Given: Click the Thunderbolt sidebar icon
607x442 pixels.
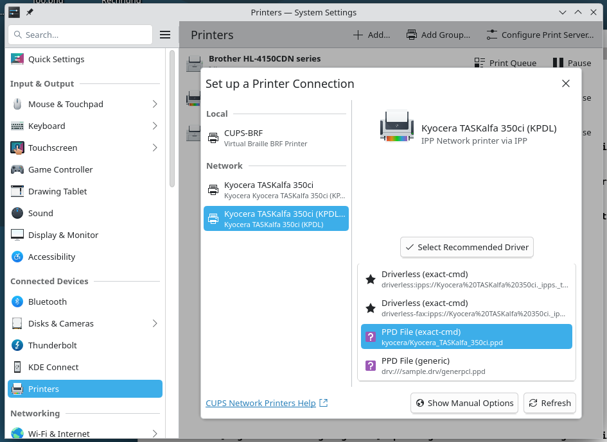Looking at the screenshot, I should pos(17,345).
